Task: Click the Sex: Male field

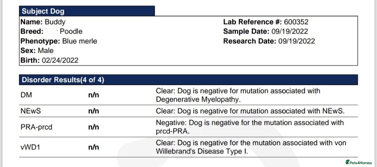Action: pyautogui.click(x=37, y=51)
